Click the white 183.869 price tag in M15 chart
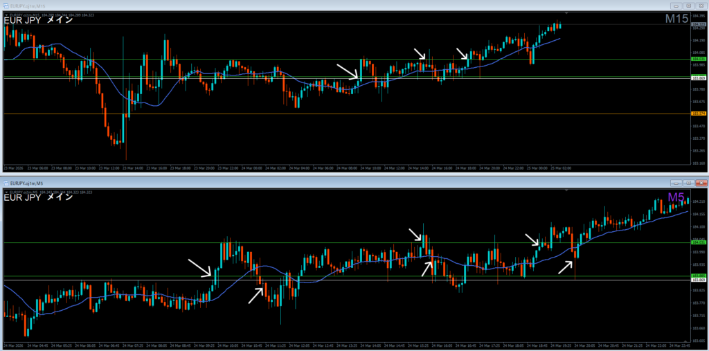 coord(699,78)
